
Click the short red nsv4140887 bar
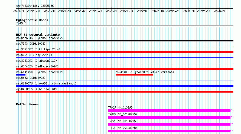(x=134, y=75)
